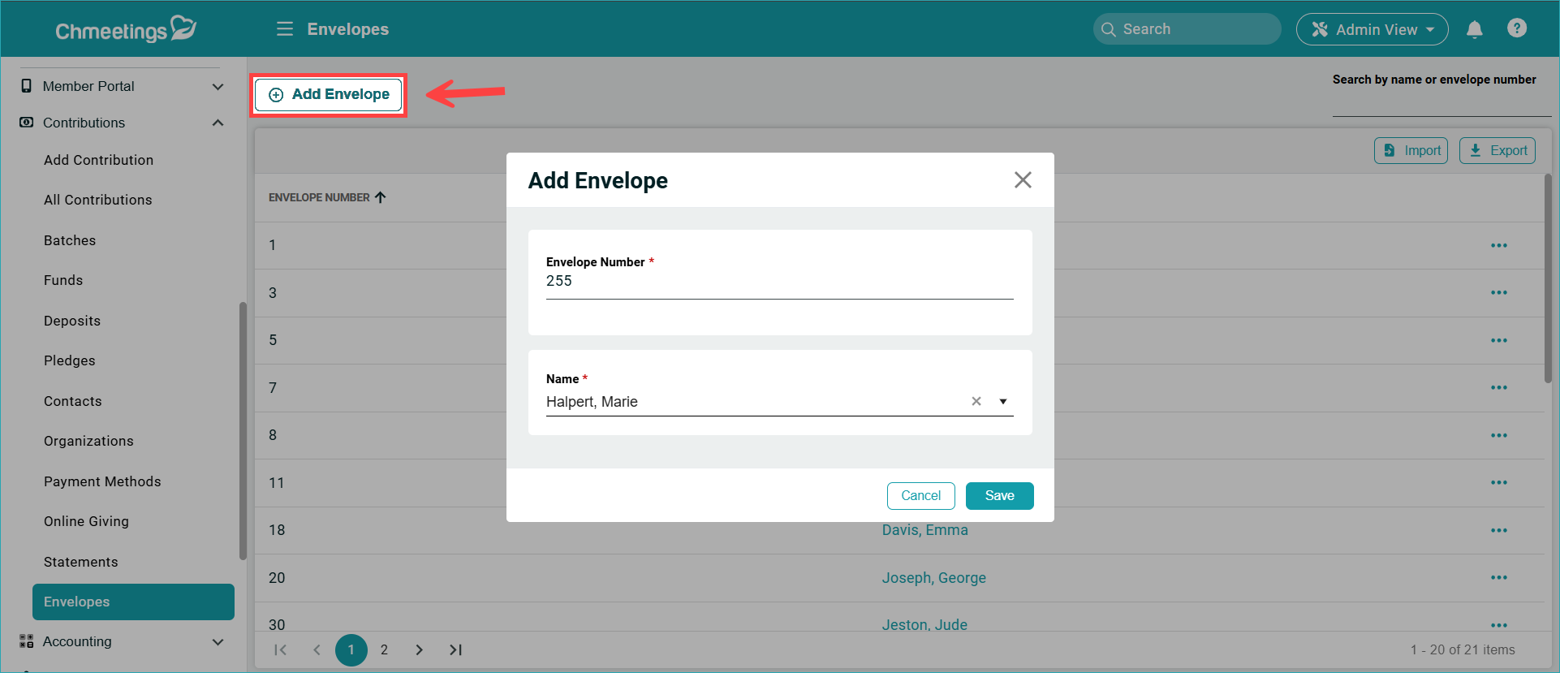This screenshot has height=673, width=1560.
Task: Open the notifications bell
Action: pyautogui.click(x=1474, y=30)
